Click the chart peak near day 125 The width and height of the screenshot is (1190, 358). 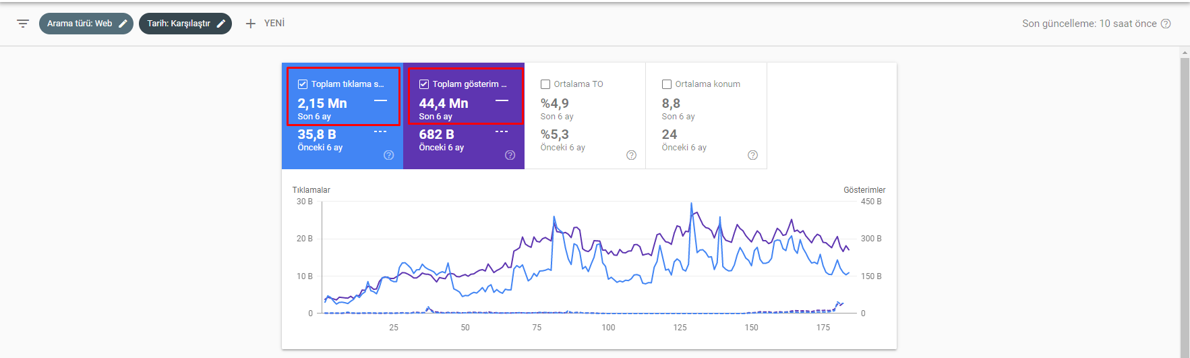pyautogui.click(x=691, y=203)
